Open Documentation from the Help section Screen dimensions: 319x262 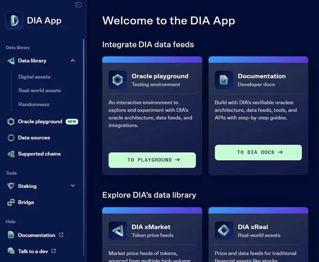(37, 235)
